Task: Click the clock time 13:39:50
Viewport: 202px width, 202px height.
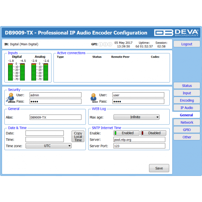Action: [x=124, y=46]
